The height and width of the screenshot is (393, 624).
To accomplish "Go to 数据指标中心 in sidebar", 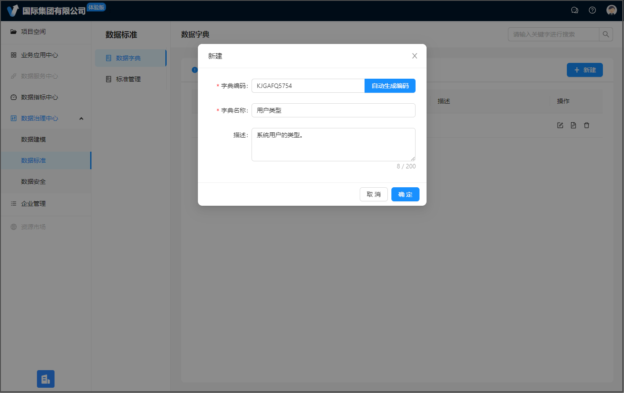I will pyautogui.click(x=40, y=97).
